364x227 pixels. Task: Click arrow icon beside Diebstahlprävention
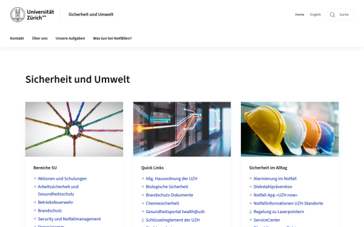(250, 186)
